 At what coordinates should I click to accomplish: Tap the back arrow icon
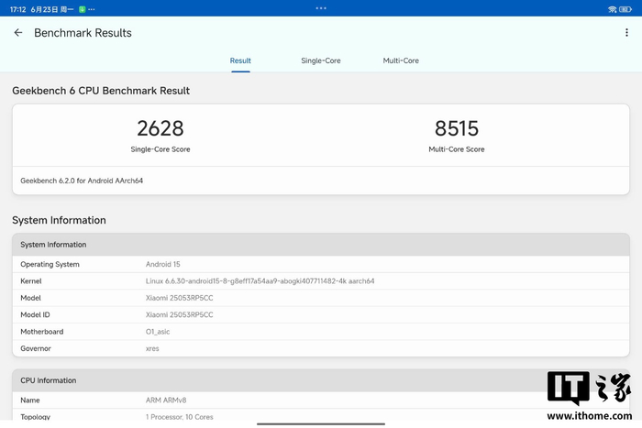tap(18, 33)
